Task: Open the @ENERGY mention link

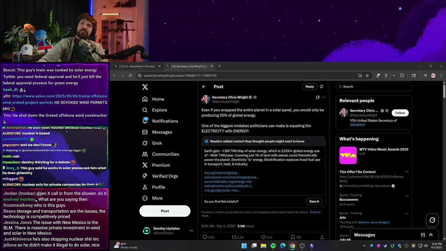Action: tap(357, 125)
